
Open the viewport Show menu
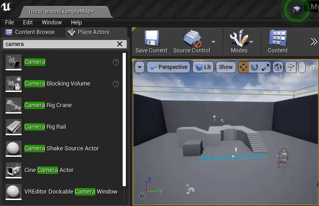[x=225, y=67]
